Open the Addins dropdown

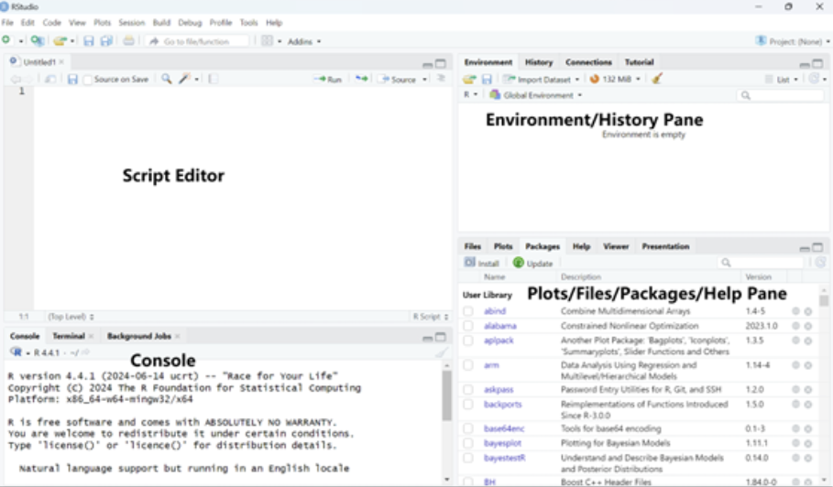click(303, 41)
